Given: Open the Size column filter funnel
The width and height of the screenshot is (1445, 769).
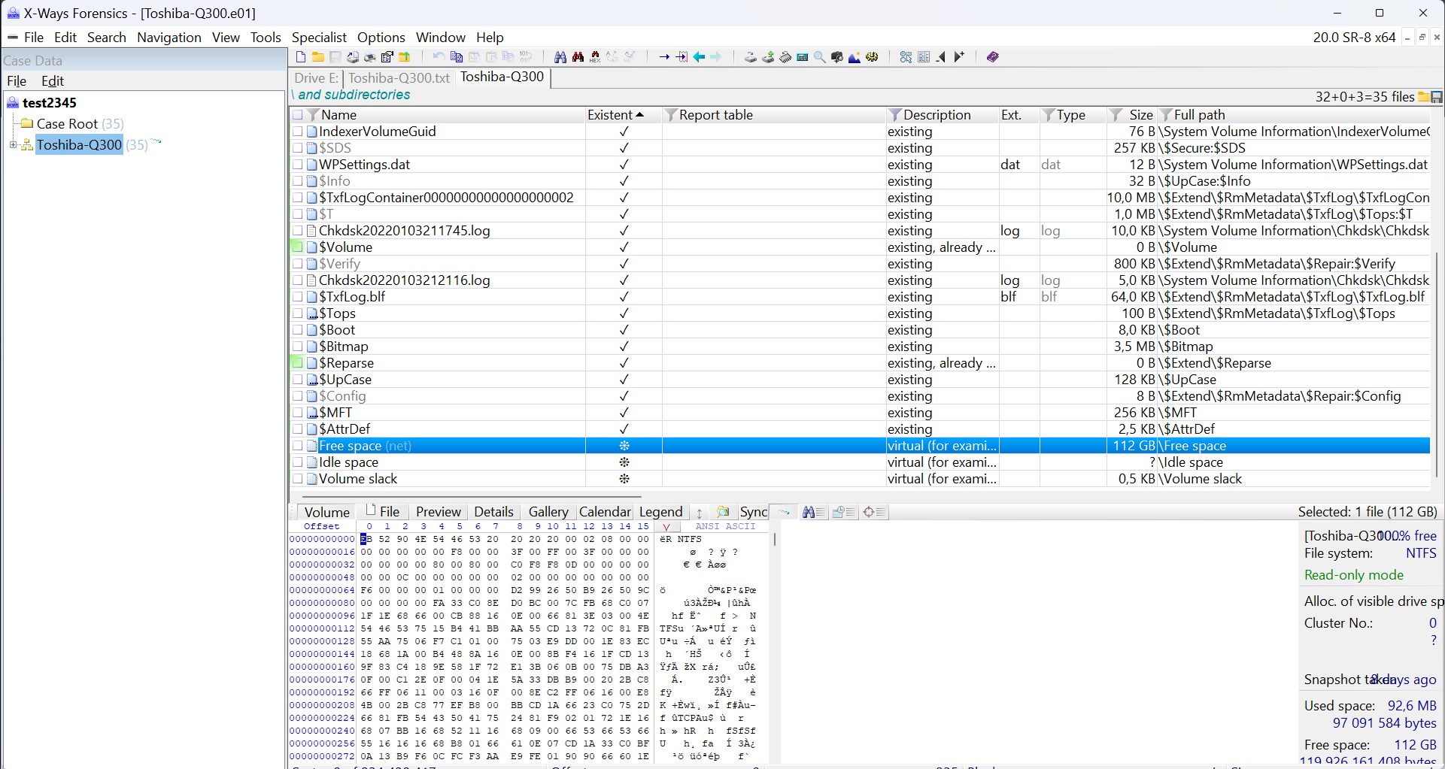Looking at the screenshot, I should (1117, 115).
